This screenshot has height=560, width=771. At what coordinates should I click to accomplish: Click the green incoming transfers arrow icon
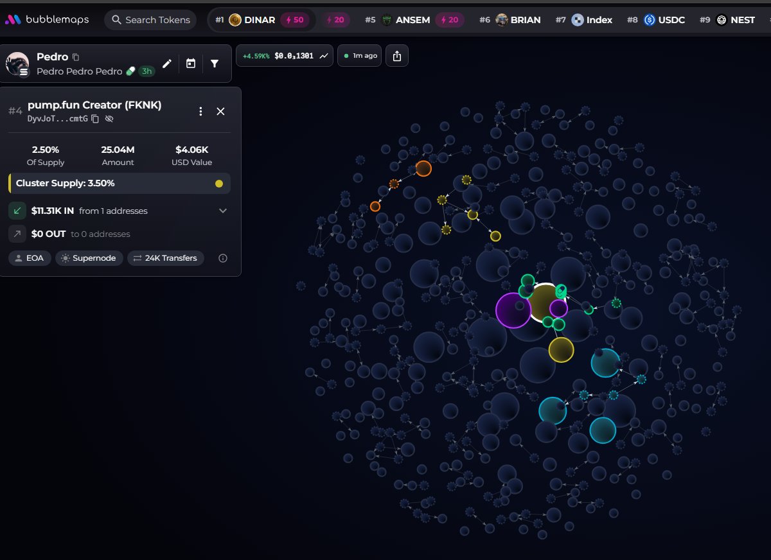tap(17, 211)
